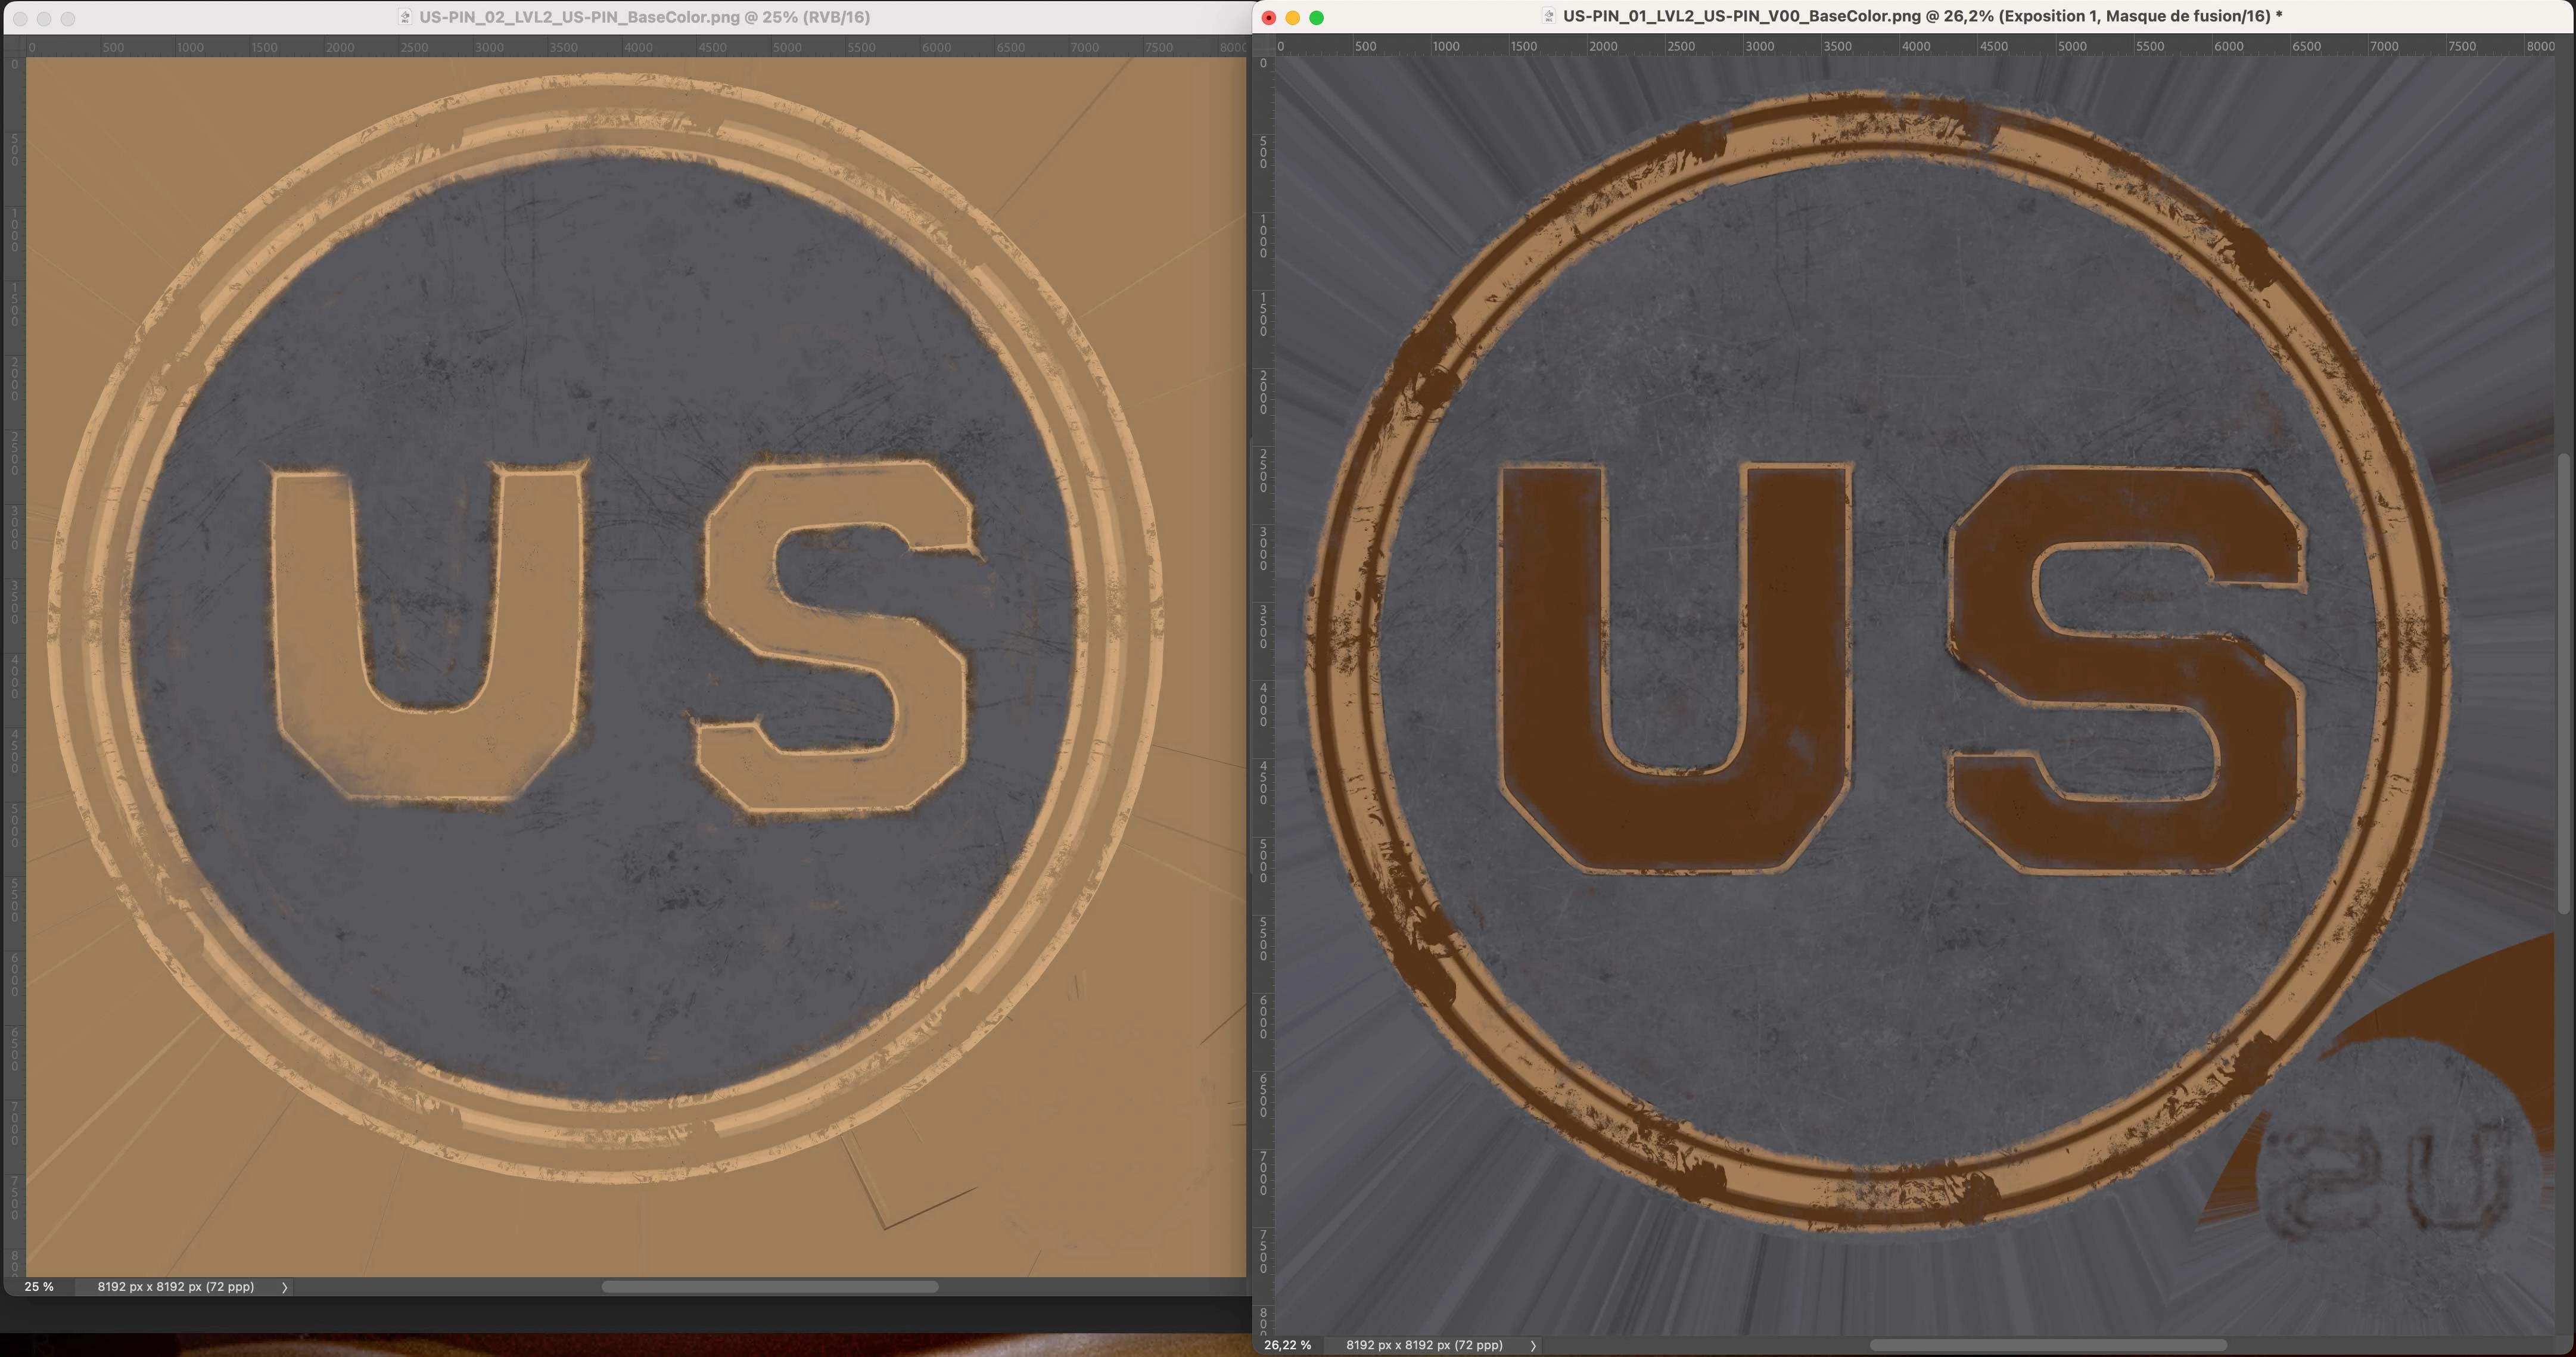
Task: Close the inactive US-PIN_02 document window
Action: (20, 18)
